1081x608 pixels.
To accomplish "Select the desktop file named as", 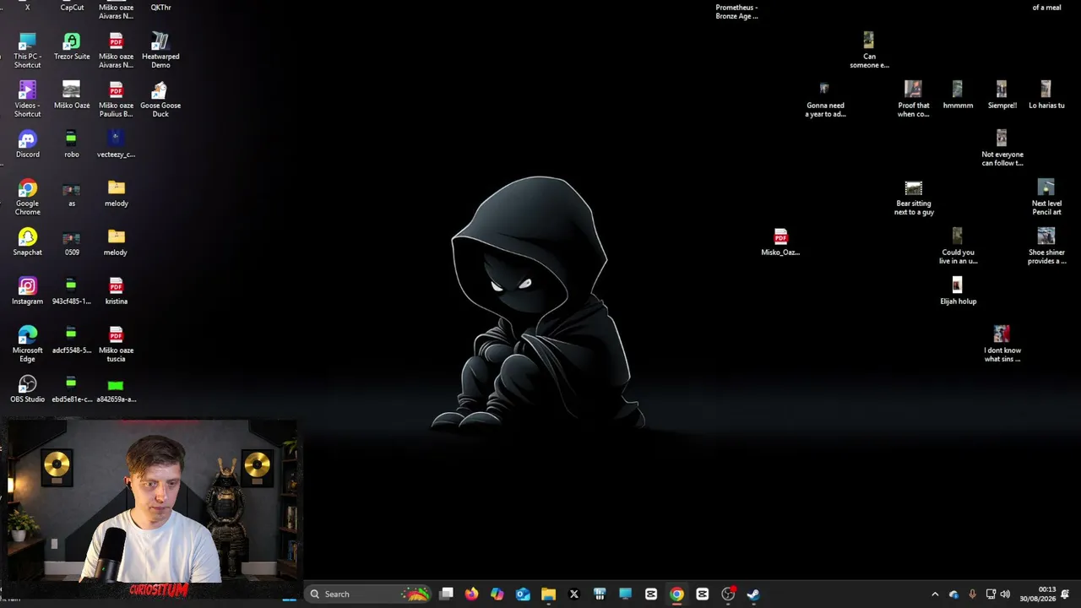I will (x=72, y=193).
